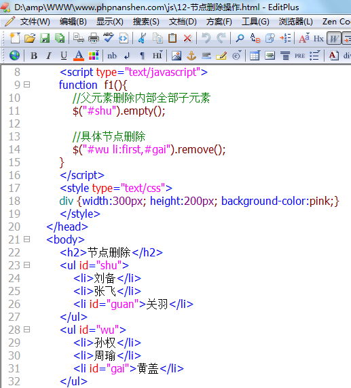Insert line break with the return arrow icon
This screenshot has height=388, width=351.
127,56
